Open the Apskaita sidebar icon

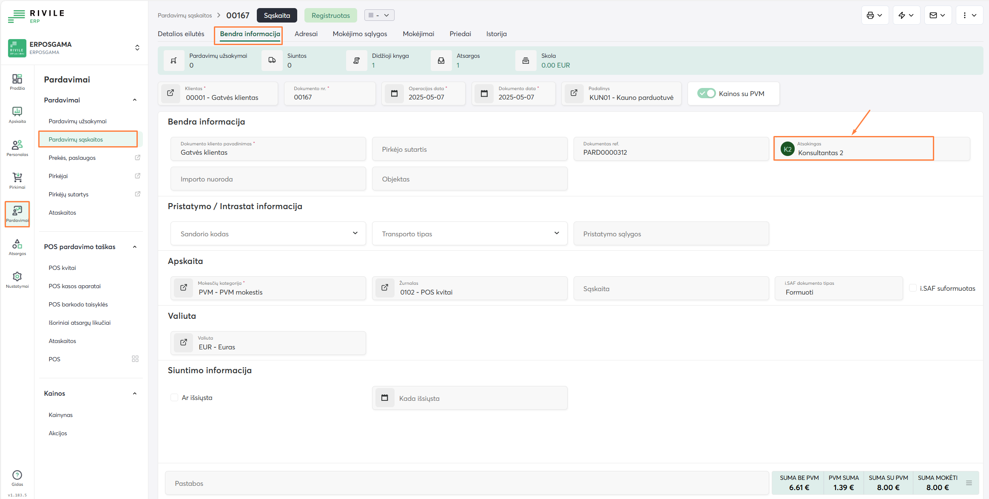(x=17, y=115)
